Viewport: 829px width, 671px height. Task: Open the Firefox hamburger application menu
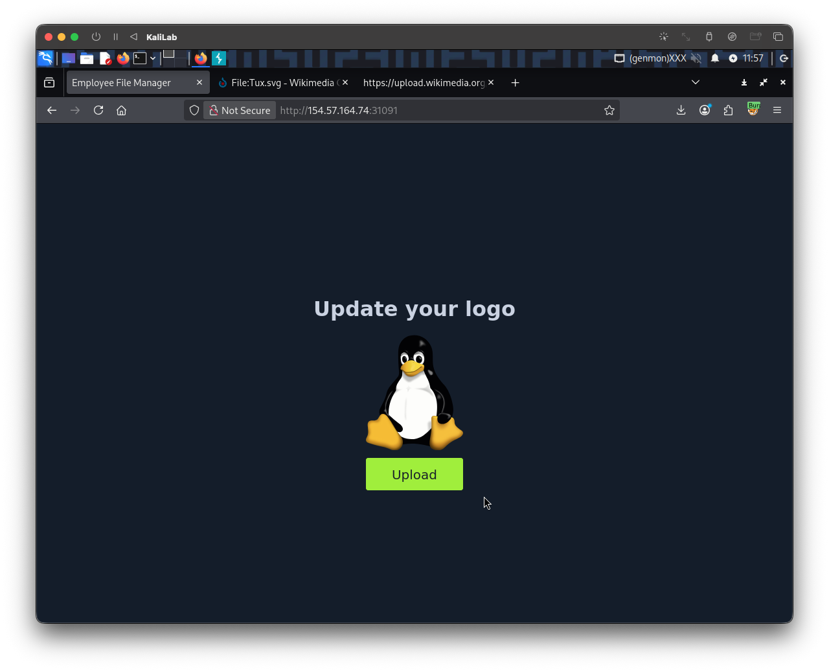tap(777, 110)
